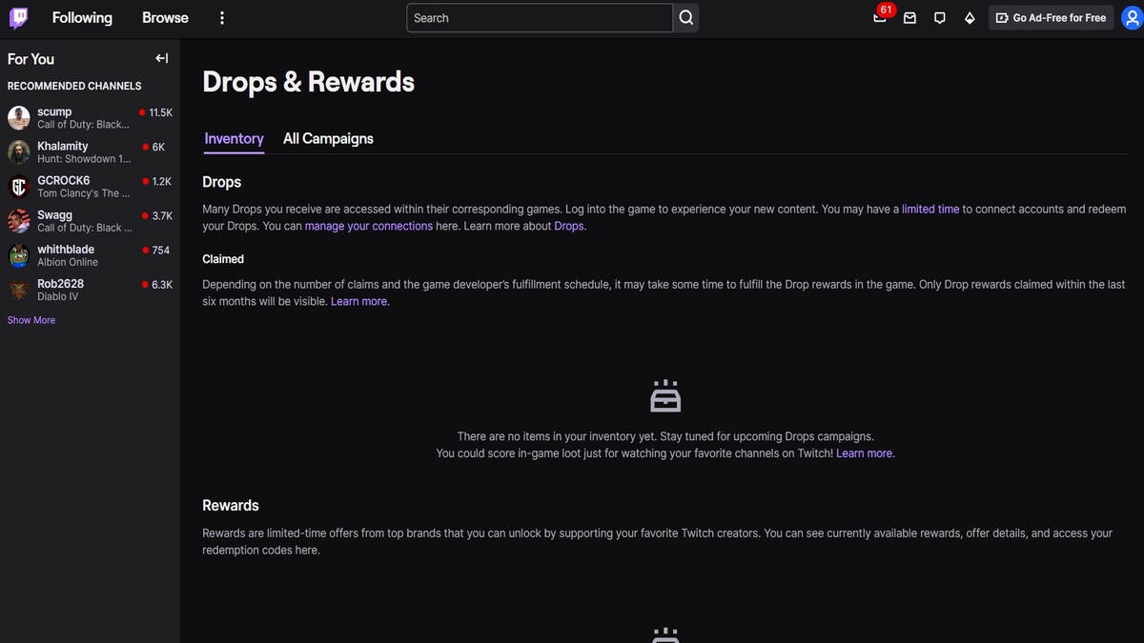
Task: Open the manage your connections link
Action: pos(368,227)
